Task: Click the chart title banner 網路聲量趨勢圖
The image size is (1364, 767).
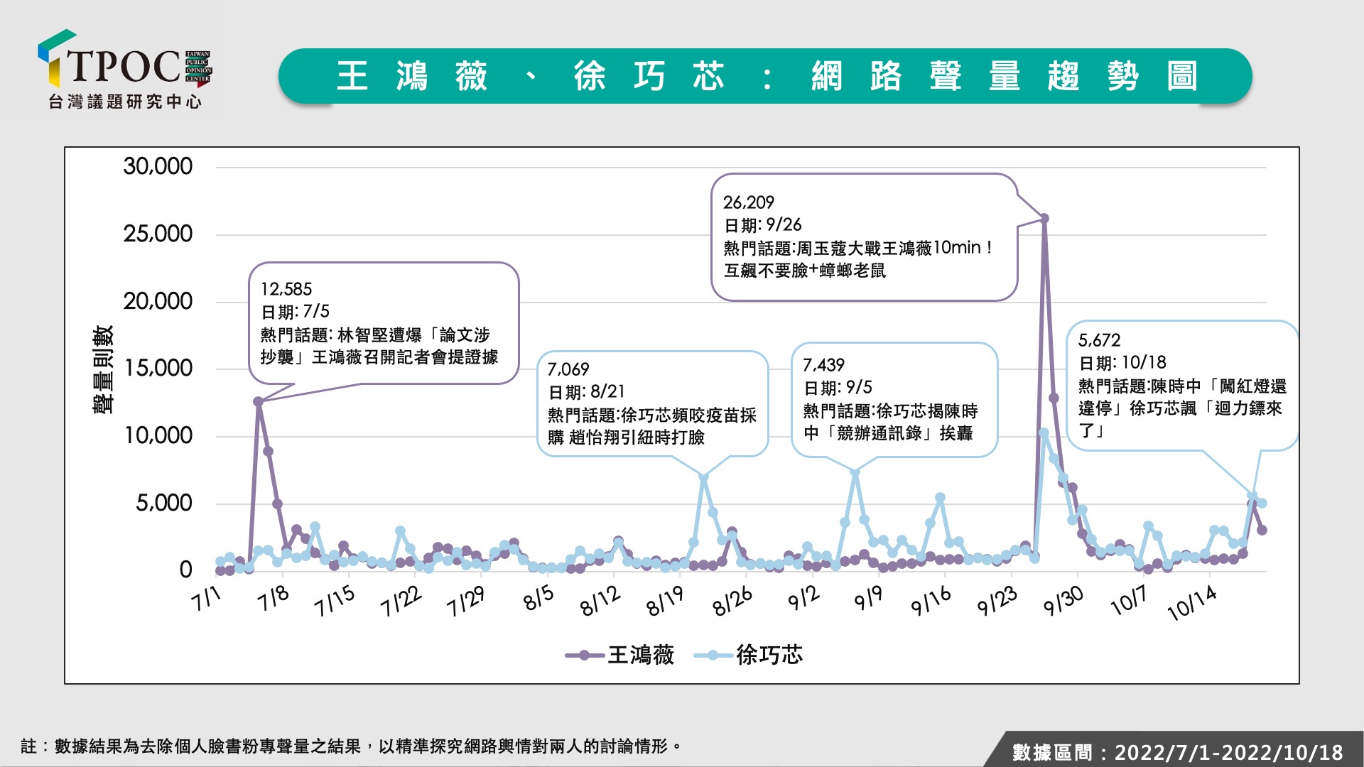Action: pyautogui.click(x=765, y=76)
